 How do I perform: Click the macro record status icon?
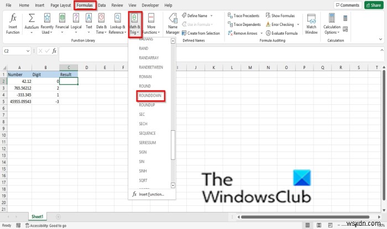tap(18, 225)
